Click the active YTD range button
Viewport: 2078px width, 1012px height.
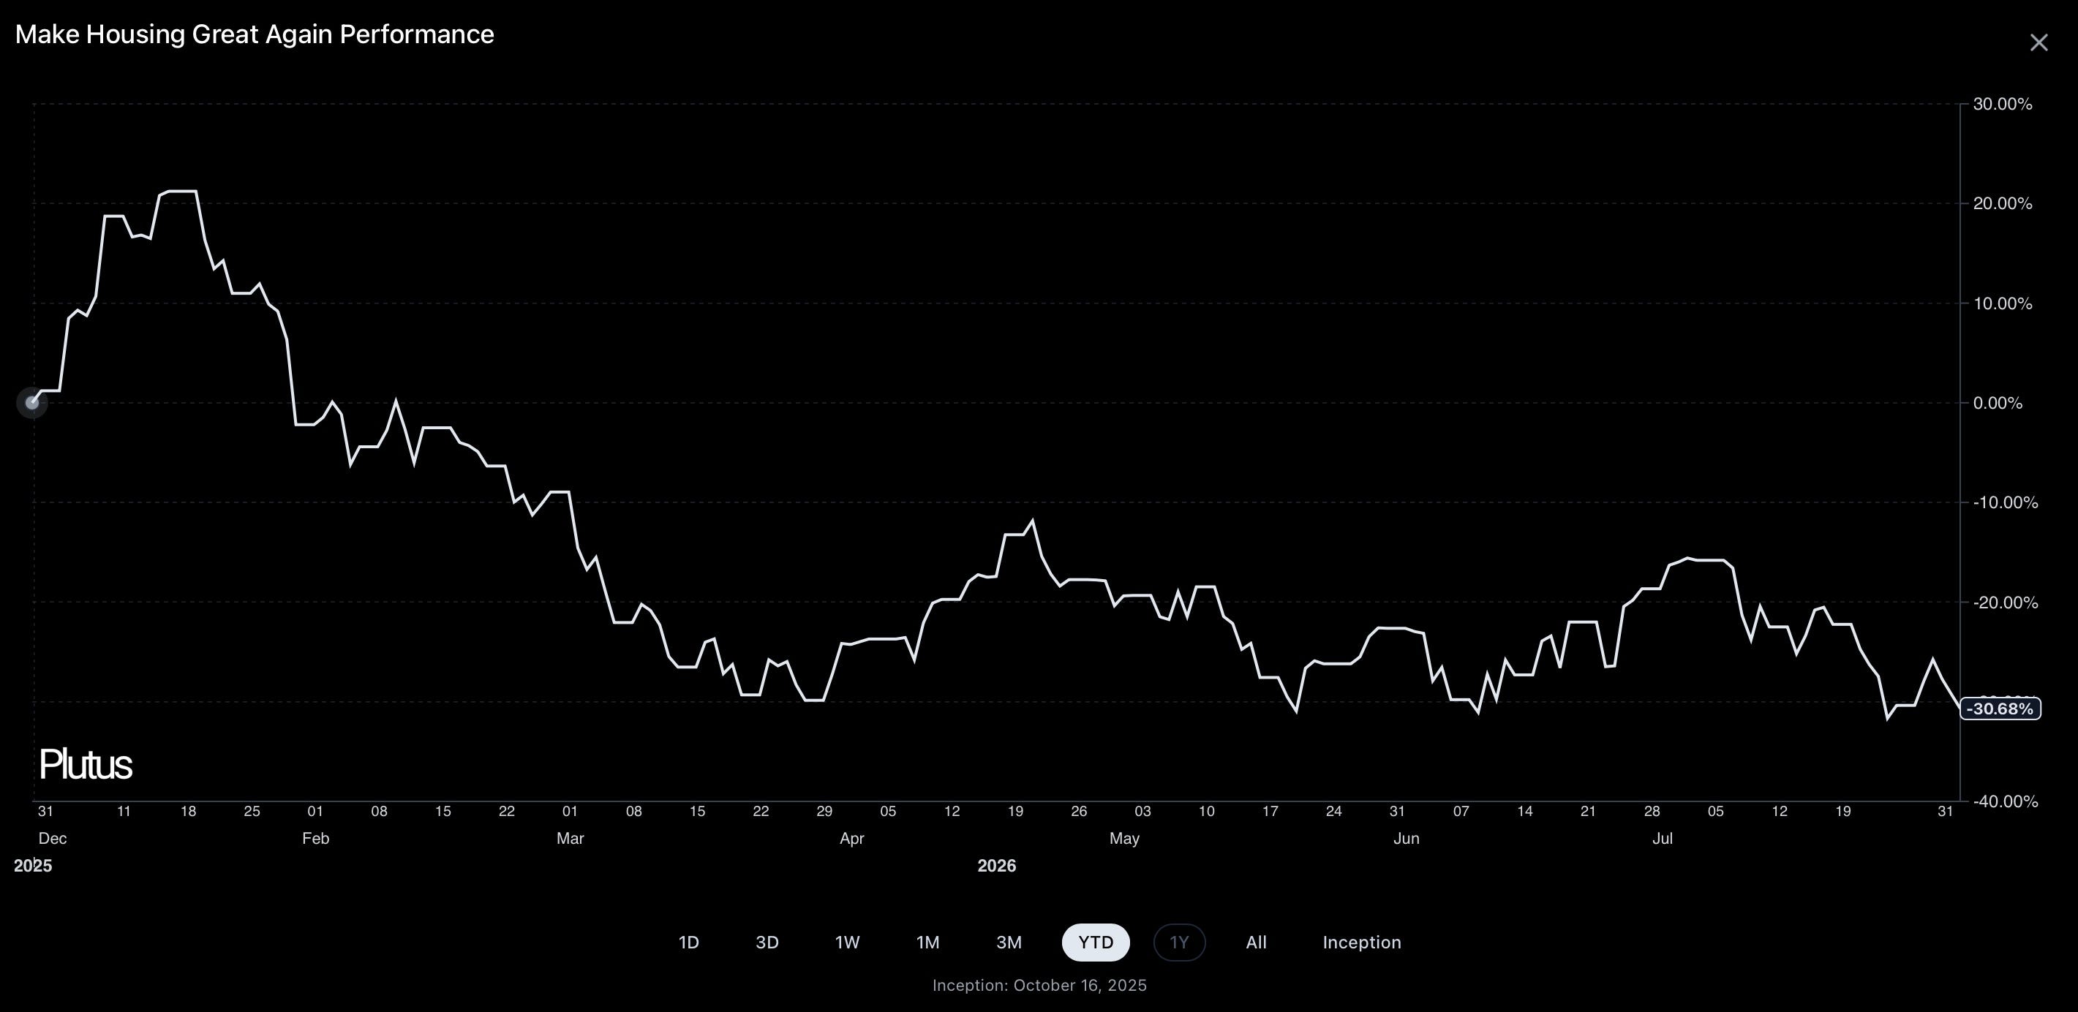click(1096, 942)
